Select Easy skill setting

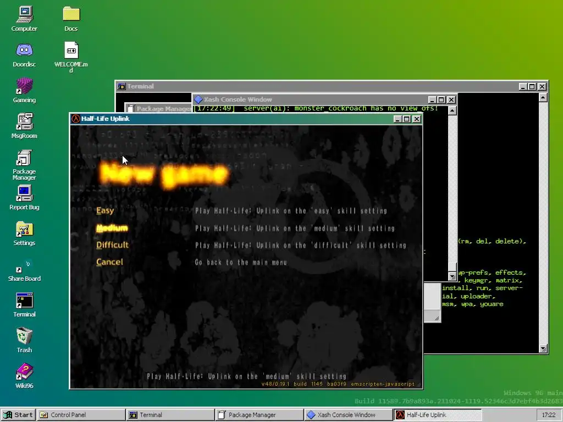[x=105, y=210]
